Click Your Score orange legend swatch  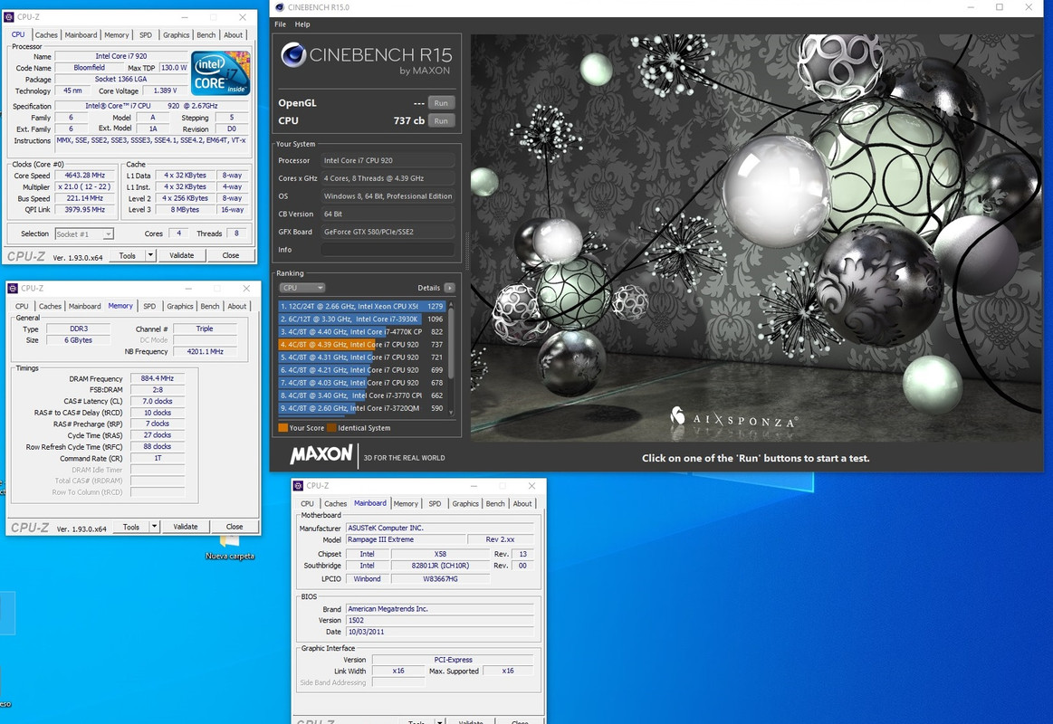[x=282, y=427]
